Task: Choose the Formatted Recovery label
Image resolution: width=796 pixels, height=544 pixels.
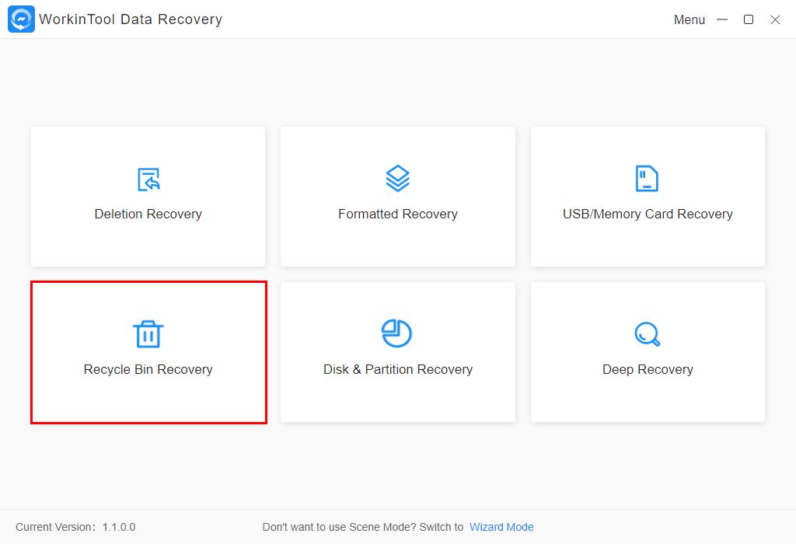Action: pos(398,214)
